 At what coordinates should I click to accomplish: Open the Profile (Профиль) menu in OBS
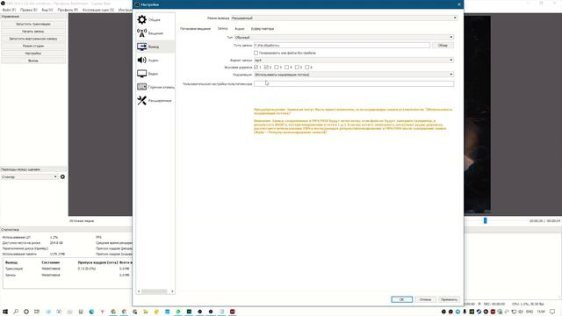pyautogui.click(x=68, y=10)
